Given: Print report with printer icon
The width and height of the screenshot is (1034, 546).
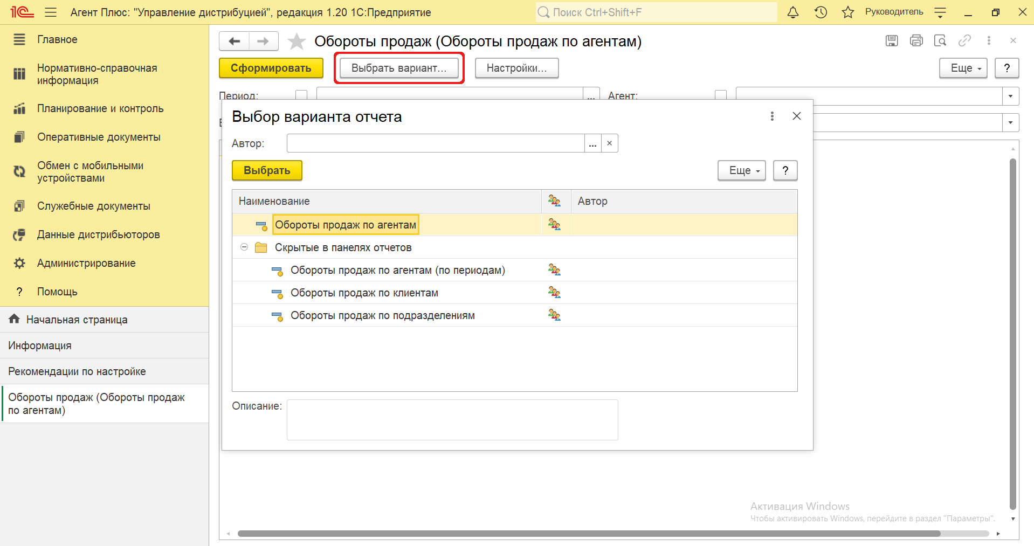Looking at the screenshot, I should coord(916,40).
